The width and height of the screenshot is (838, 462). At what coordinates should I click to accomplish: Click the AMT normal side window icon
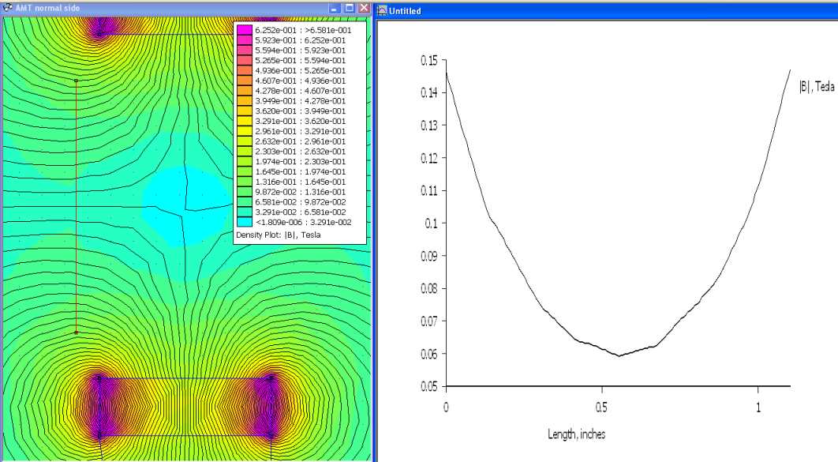7,8
